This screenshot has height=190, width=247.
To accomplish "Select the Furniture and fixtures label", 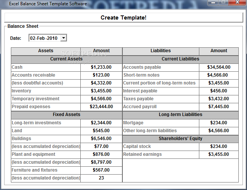I will 35,170.
